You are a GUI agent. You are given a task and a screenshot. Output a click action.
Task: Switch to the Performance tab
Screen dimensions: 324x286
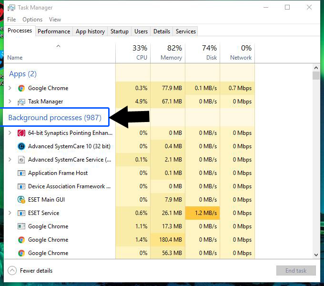54,31
